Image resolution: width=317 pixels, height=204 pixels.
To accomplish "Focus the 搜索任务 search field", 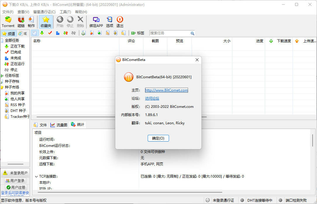I will [170, 33].
